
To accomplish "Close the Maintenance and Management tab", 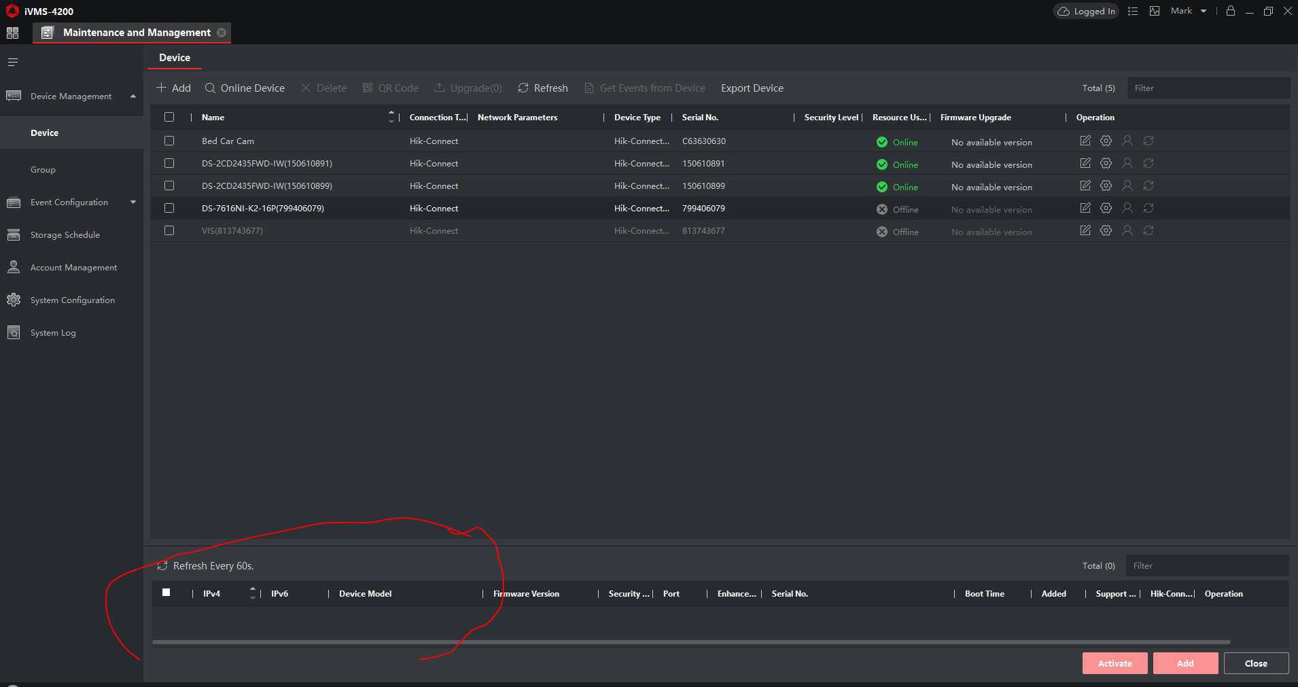I will (x=222, y=33).
